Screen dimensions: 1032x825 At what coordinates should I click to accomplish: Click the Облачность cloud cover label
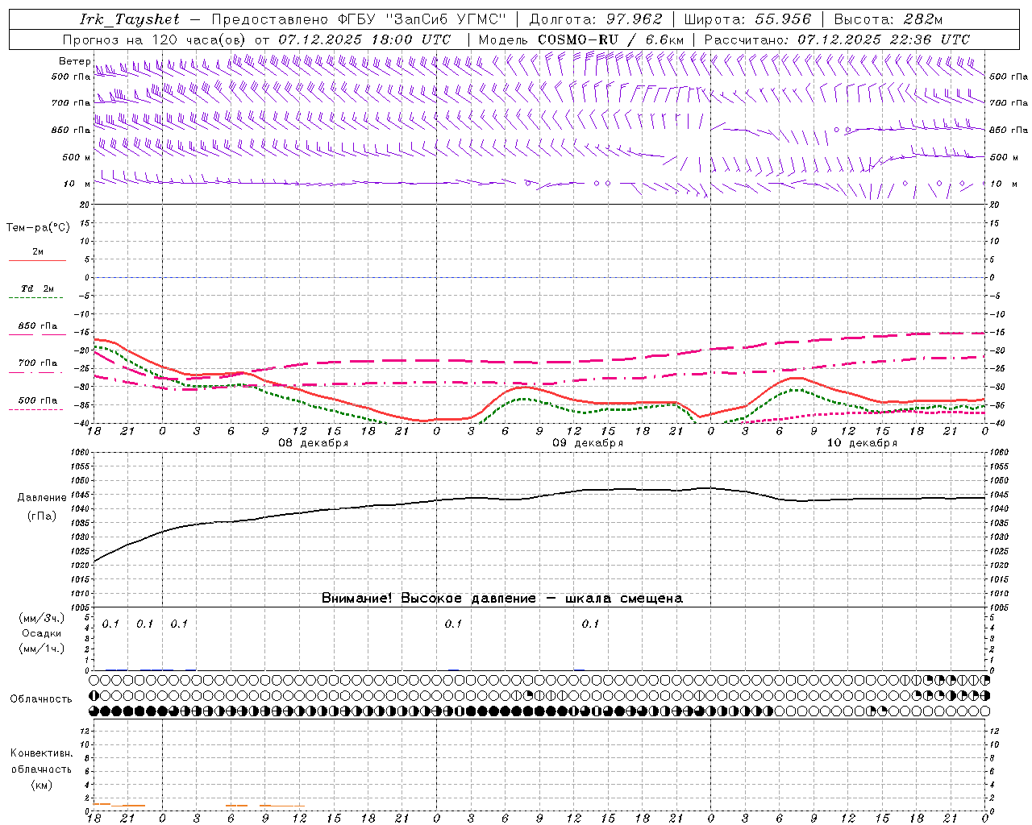(41, 699)
